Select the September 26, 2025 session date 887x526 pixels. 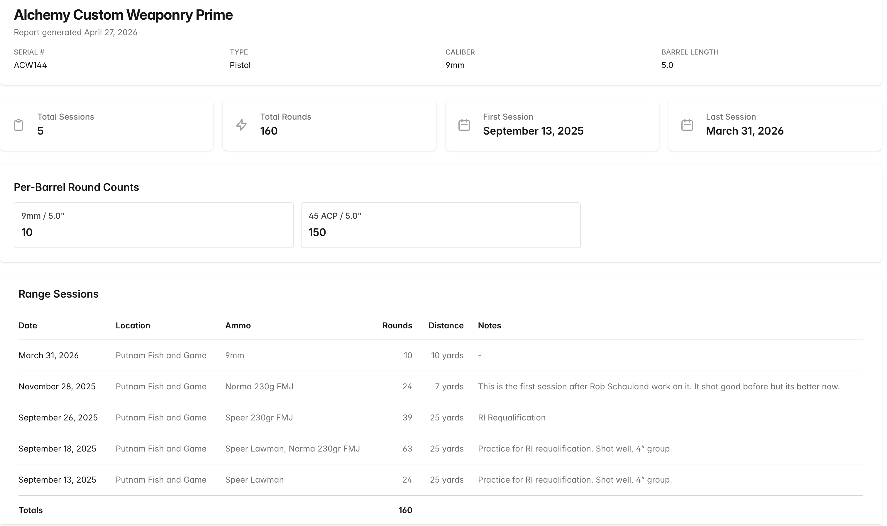[x=58, y=418]
